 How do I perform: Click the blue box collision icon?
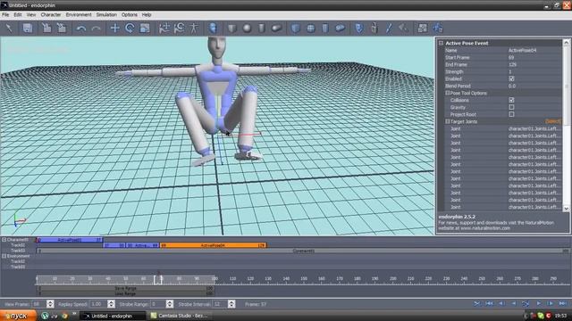(296, 28)
